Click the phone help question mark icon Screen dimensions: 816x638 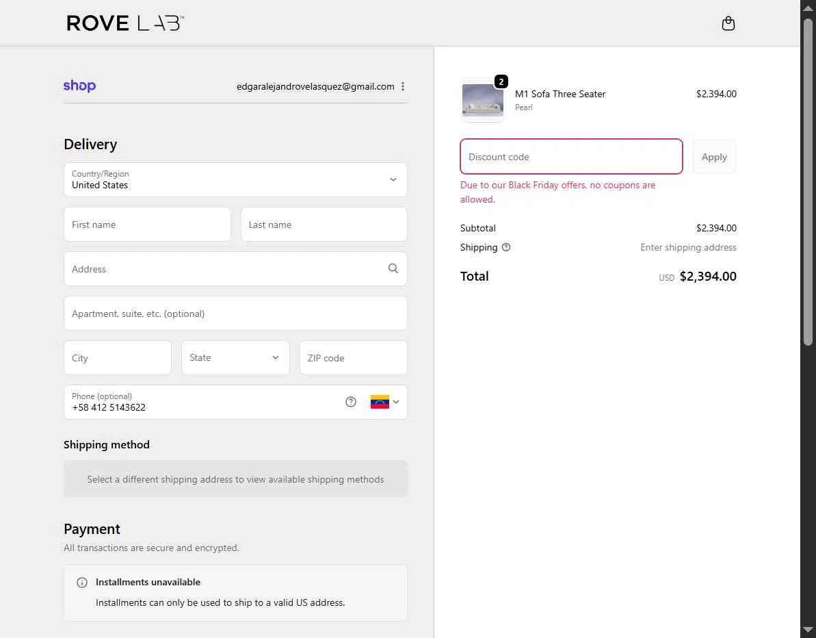pos(351,402)
